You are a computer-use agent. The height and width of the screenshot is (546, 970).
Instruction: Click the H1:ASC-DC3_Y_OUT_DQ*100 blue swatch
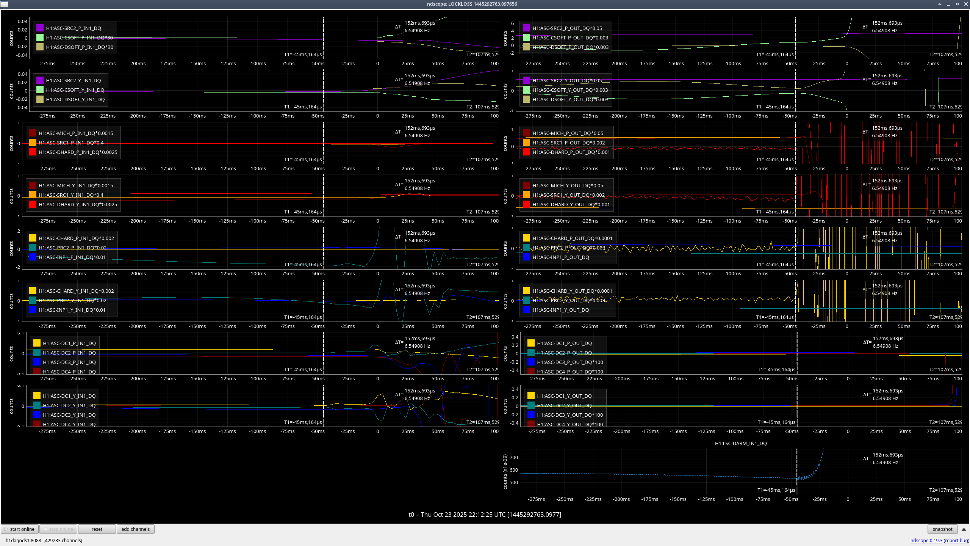(531, 415)
